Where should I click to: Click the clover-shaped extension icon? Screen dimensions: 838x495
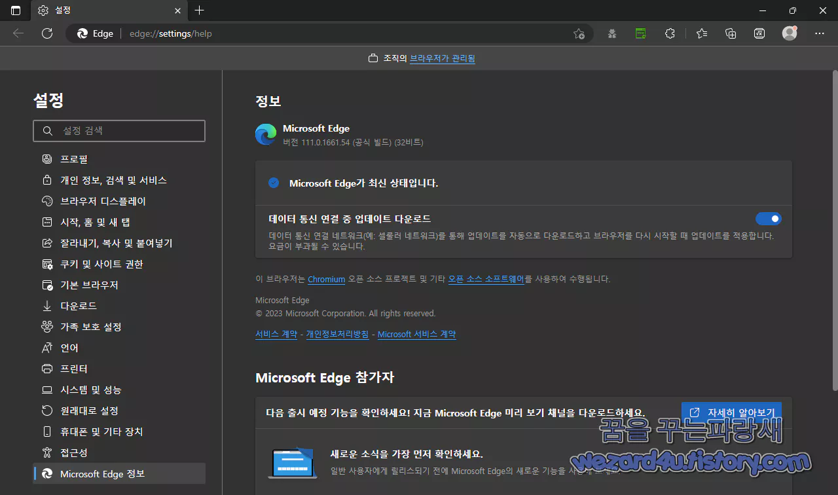(x=612, y=33)
